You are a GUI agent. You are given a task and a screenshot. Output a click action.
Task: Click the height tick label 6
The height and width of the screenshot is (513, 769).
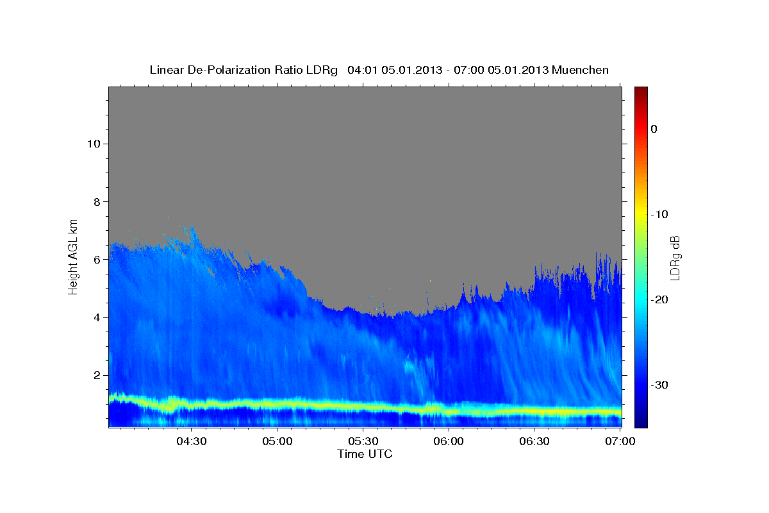tap(95, 260)
